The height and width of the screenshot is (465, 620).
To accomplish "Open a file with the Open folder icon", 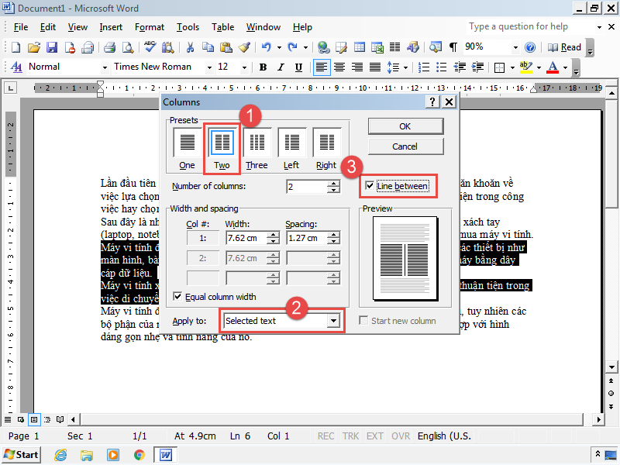I will click(34, 47).
